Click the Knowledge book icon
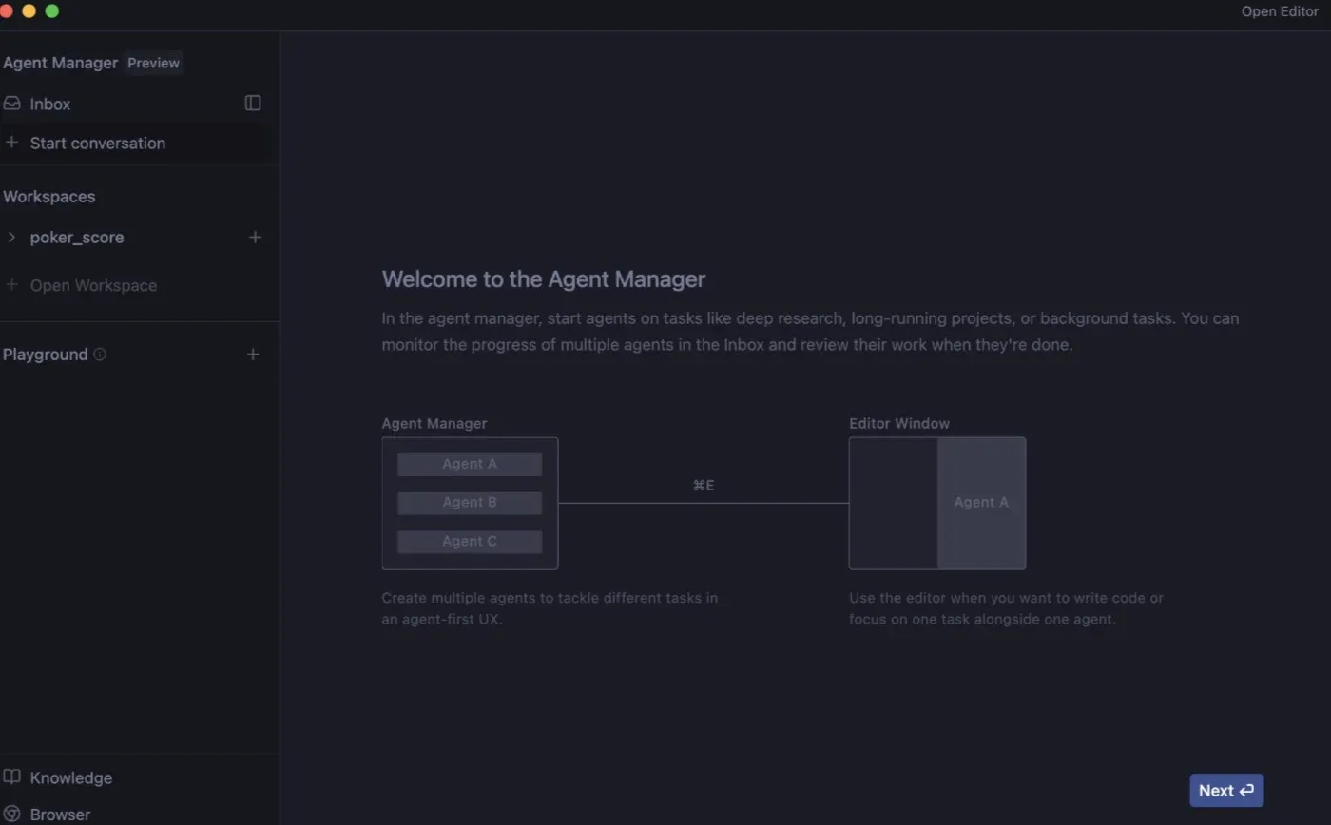The width and height of the screenshot is (1331, 825). coord(11,777)
